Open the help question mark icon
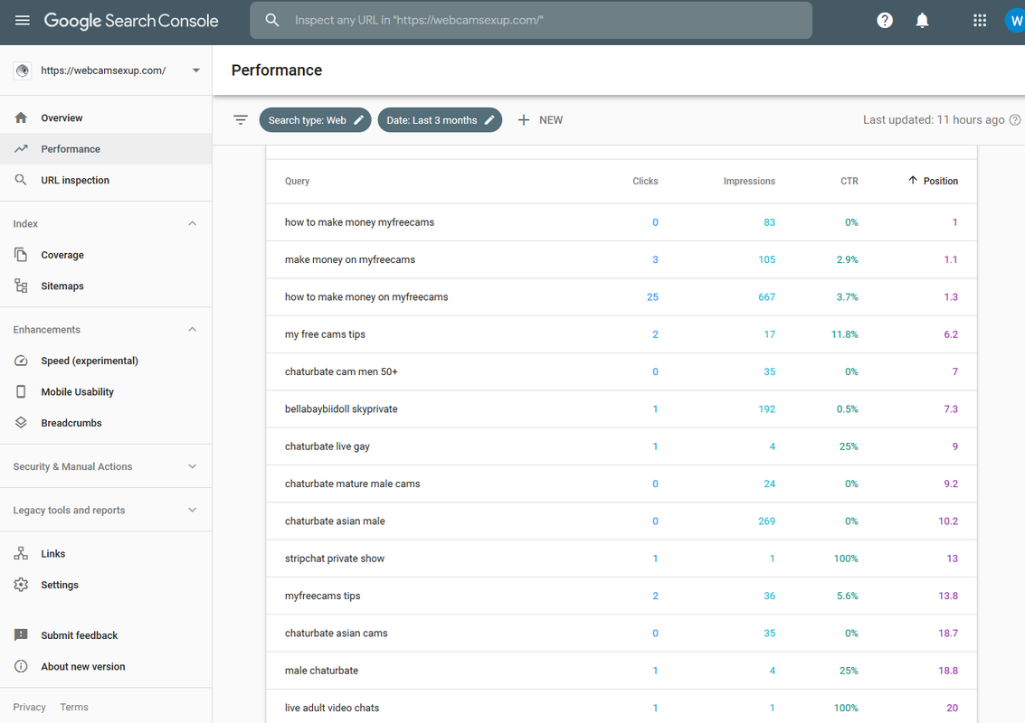The height and width of the screenshot is (723, 1025). [885, 20]
